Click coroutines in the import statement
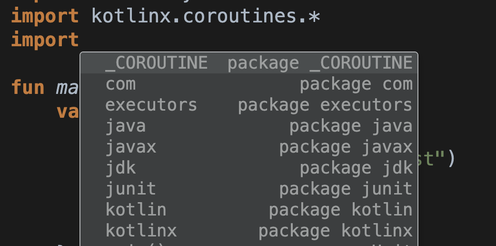Screen dimensions: 496x246 click(240, 16)
